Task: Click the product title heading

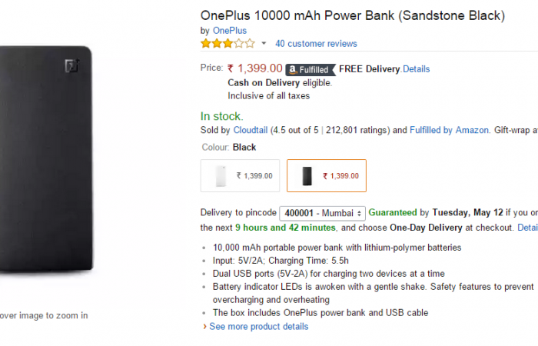Action: coord(352,15)
